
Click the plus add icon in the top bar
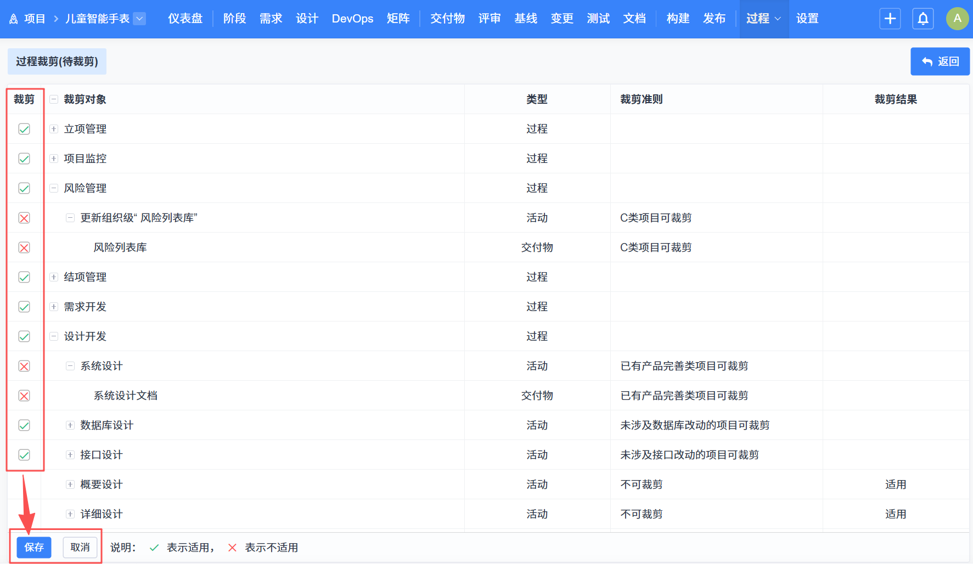coord(890,19)
